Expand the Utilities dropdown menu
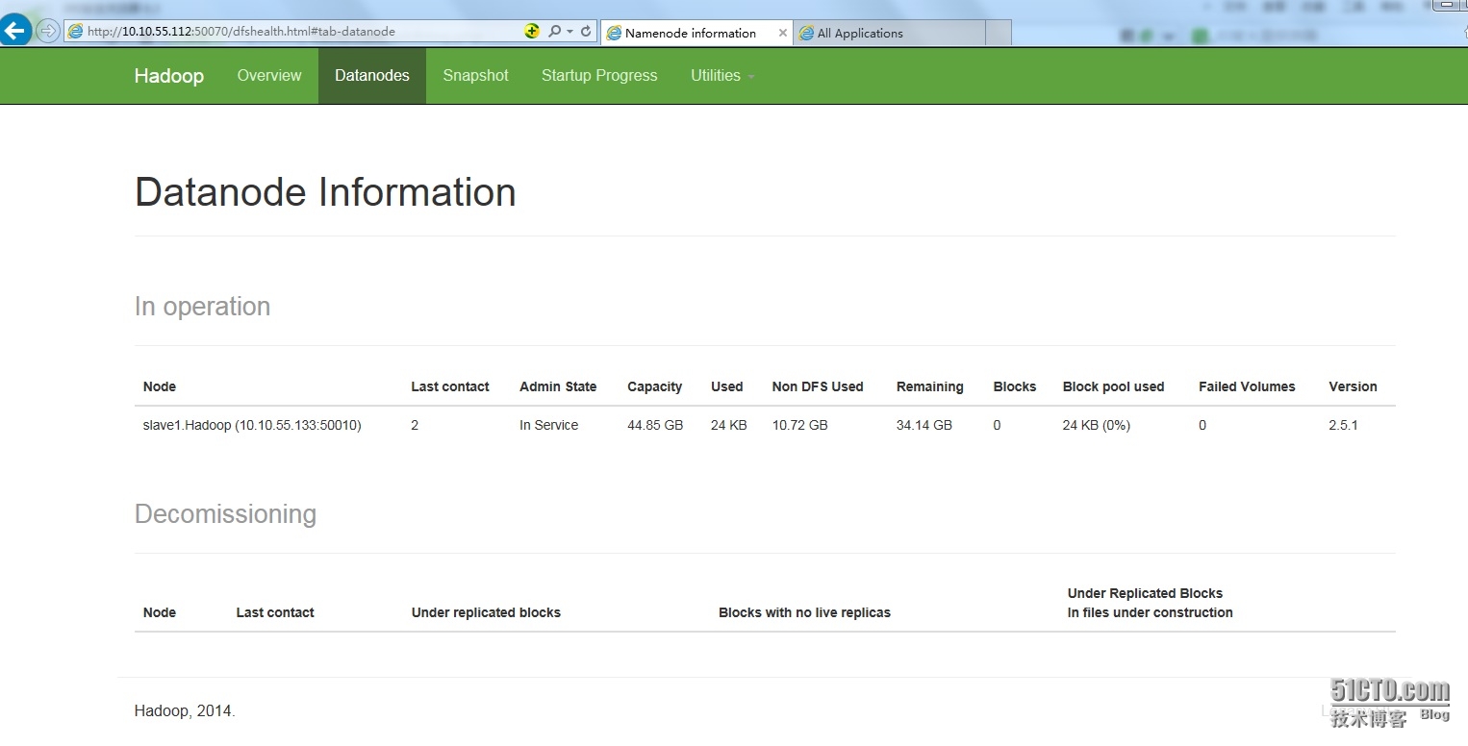The image size is (1468, 746). [x=722, y=75]
